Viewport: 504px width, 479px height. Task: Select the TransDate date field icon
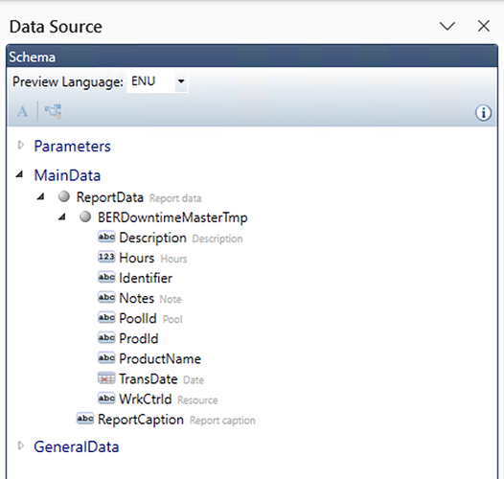106,378
